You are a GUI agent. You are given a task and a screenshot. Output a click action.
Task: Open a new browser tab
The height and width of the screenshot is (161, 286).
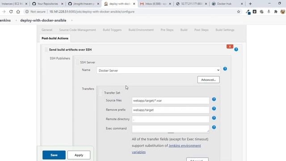250,4
